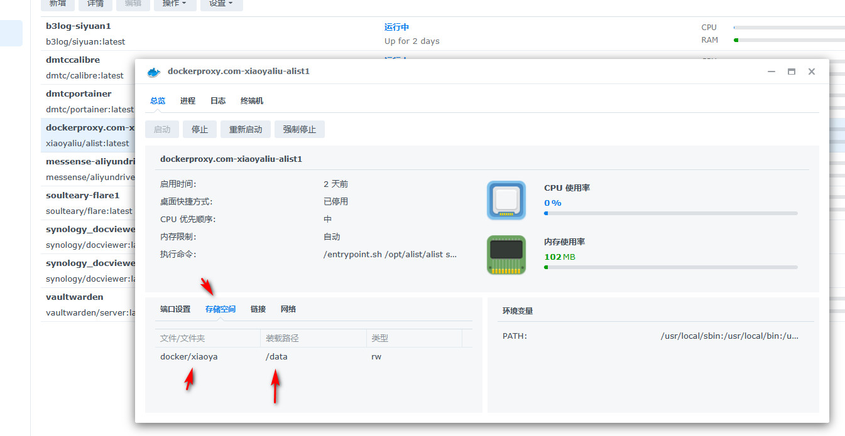
Task: Click the Up for 2 days text
Action: pyautogui.click(x=412, y=41)
